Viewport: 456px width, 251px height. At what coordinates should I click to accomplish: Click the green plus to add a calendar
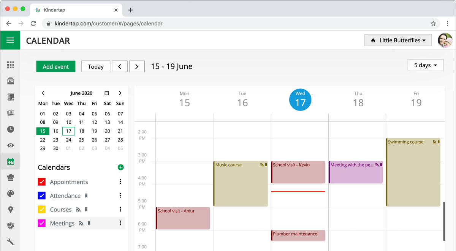(x=120, y=167)
